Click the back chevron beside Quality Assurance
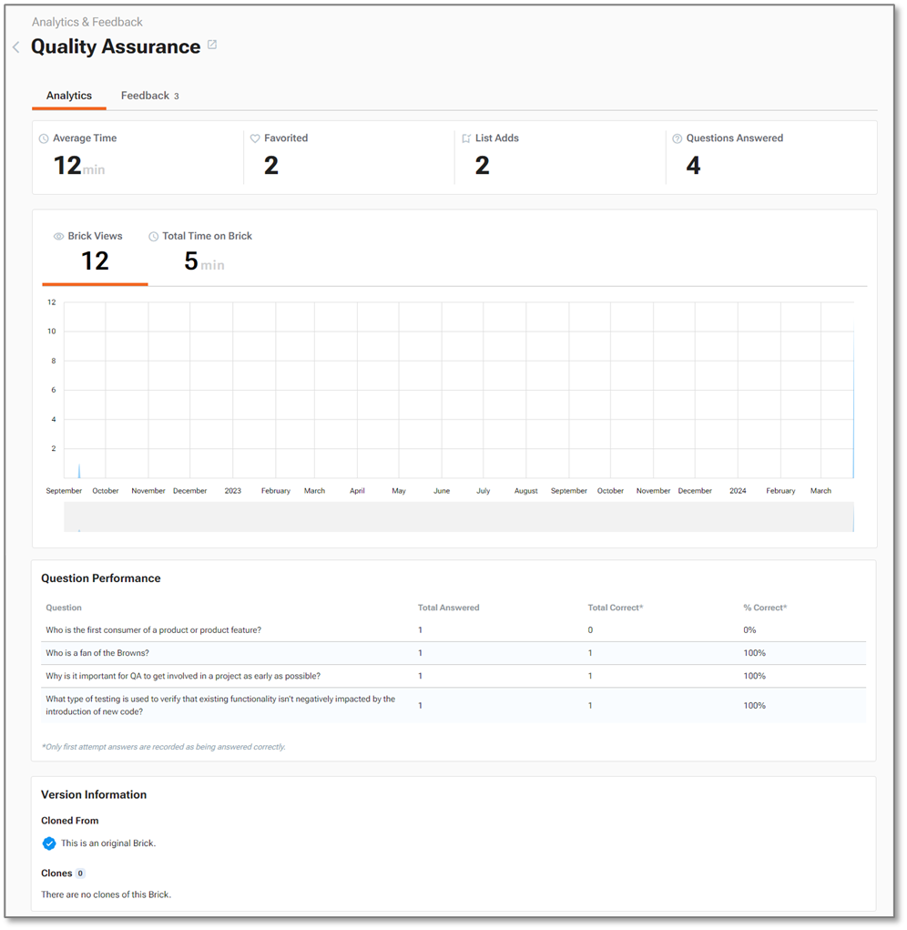This screenshot has height=930, width=907. [x=15, y=47]
